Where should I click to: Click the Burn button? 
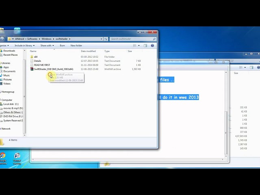point(62,45)
